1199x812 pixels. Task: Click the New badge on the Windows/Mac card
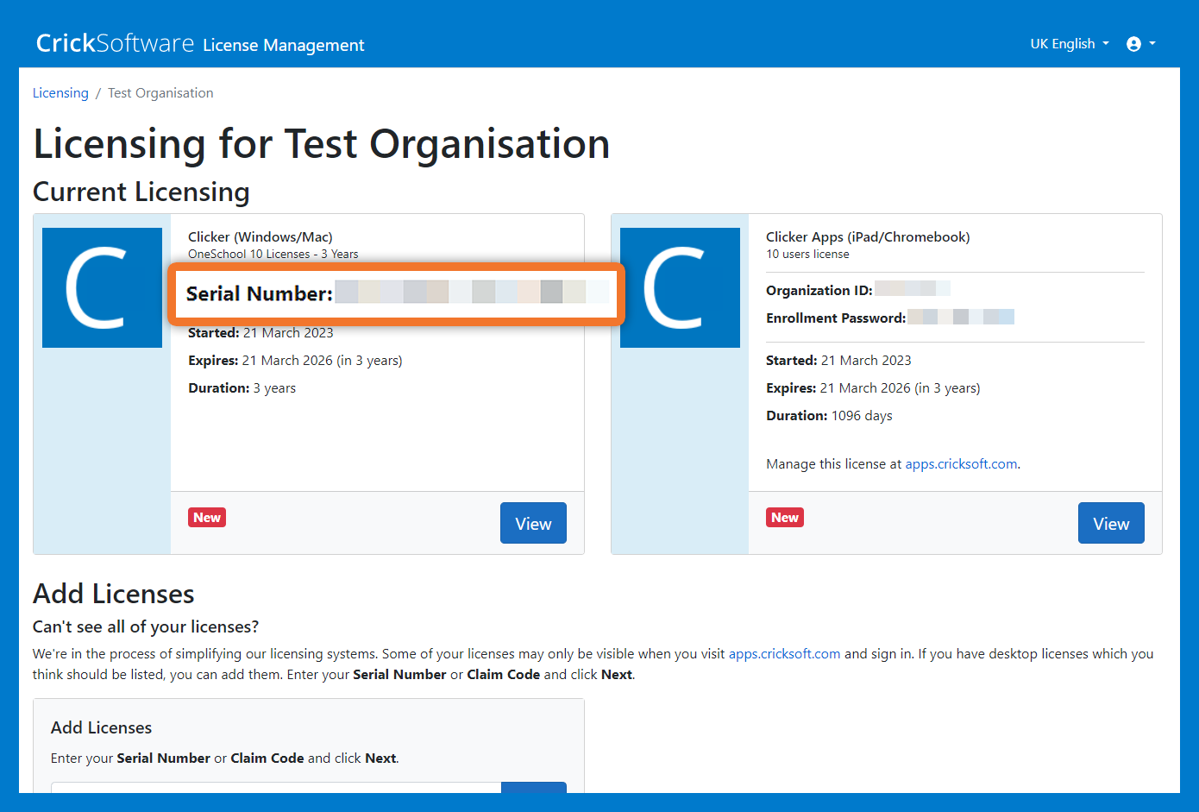click(207, 518)
